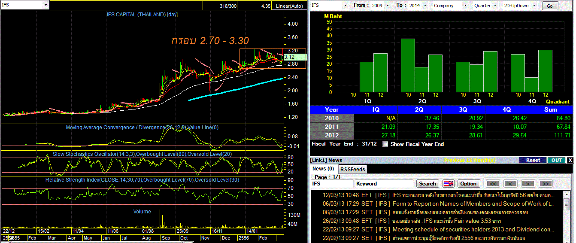Open news 'Form to Report on Names of Members'
Image resolution: width=576 pixels, height=243 pixels.
438,204
